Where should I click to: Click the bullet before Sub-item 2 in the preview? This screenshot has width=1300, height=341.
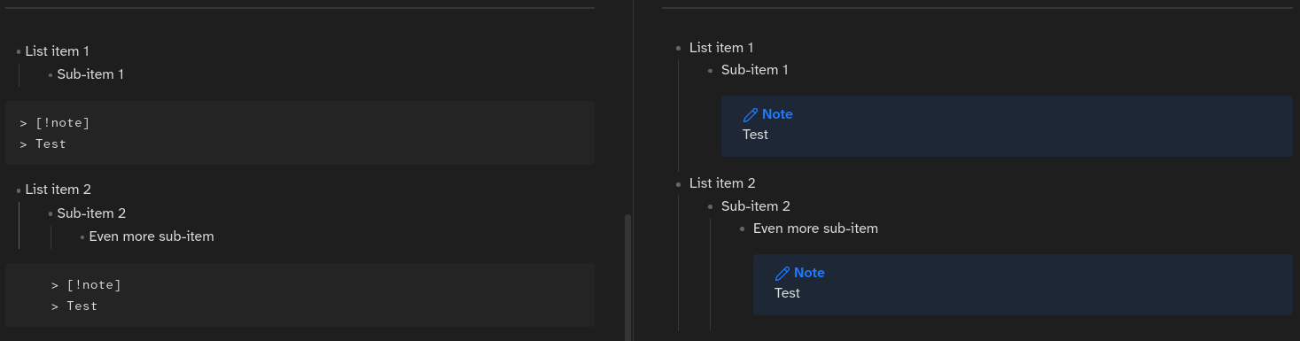point(711,206)
